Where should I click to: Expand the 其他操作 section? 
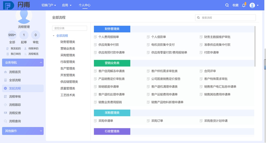tap(41, 131)
